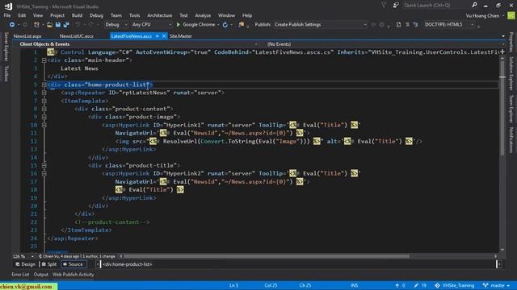Open the Solution Explorer side panel
517x290 pixels.
click(511, 73)
